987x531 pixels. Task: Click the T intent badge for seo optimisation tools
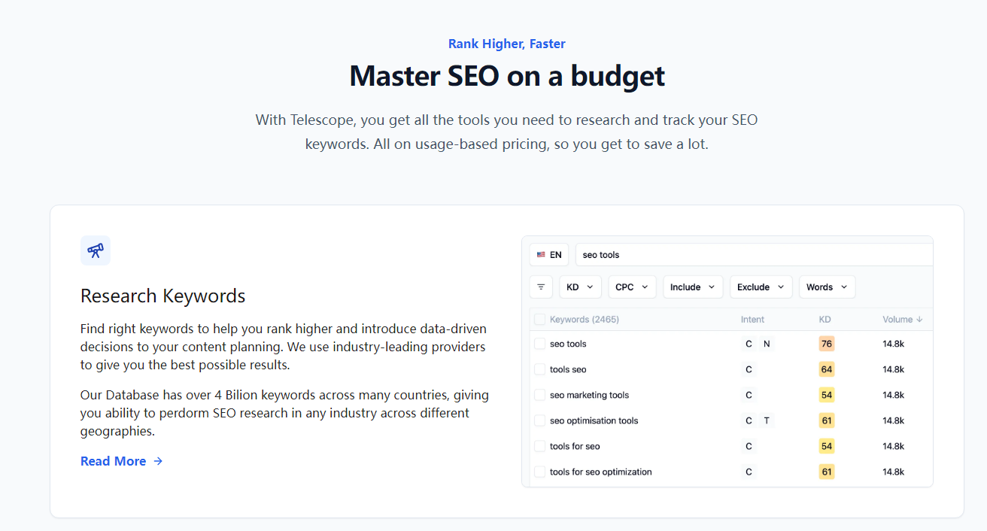767,420
